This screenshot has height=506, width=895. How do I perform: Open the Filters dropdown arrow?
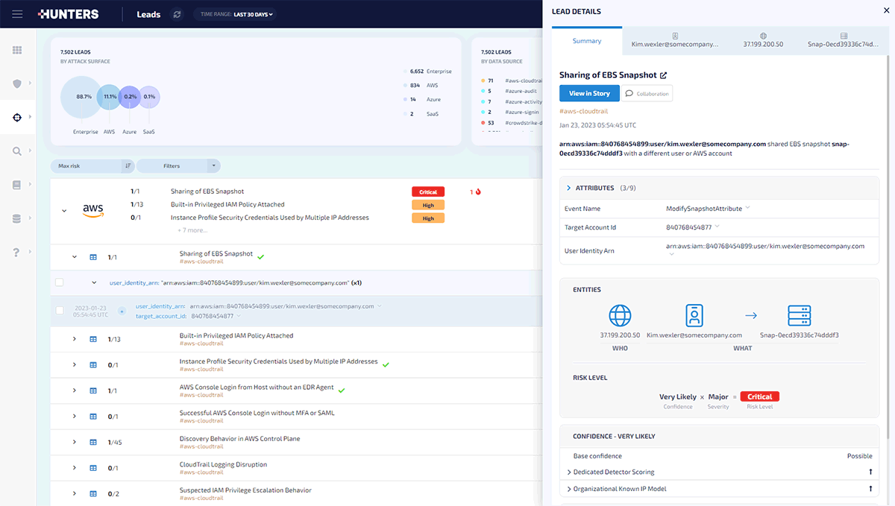(x=214, y=166)
